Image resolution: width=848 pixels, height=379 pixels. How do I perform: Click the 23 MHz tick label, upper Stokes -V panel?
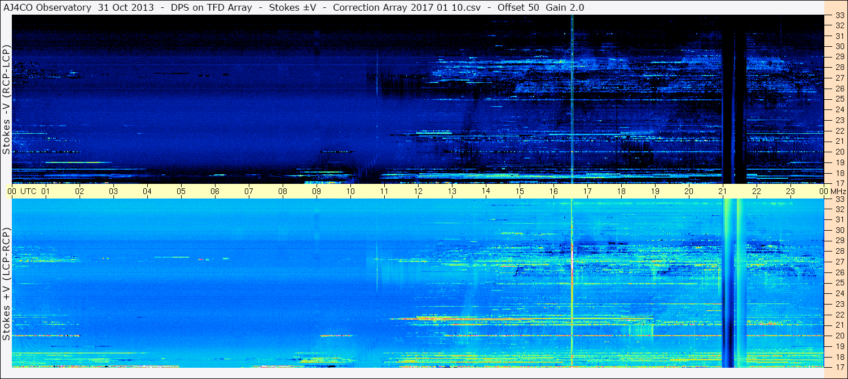tap(840, 120)
